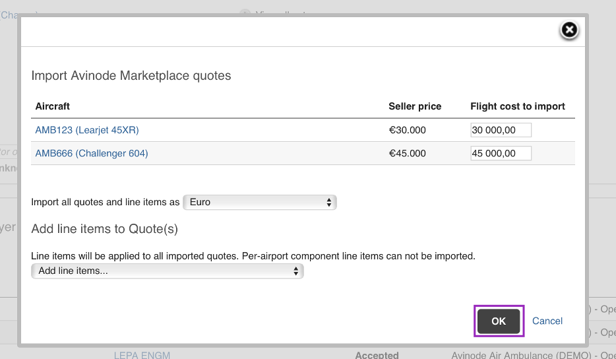Open the AMB666 (Challenger 604) aircraft link
This screenshot has width=616, height=359.
[x=92, y=153]
